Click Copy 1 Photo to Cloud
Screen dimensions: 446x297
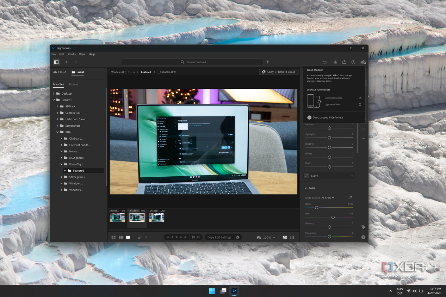point(279,72)
